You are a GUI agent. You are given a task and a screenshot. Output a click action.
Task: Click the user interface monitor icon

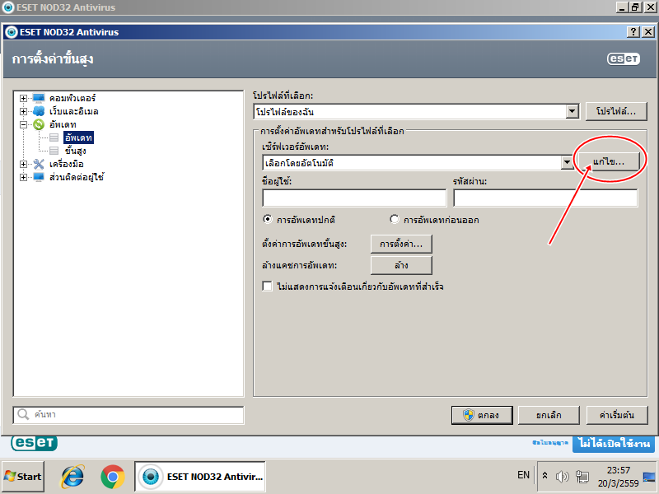39,177
